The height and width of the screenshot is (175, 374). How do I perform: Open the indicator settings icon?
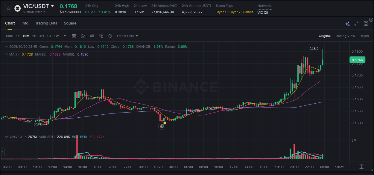pos(101,36)
